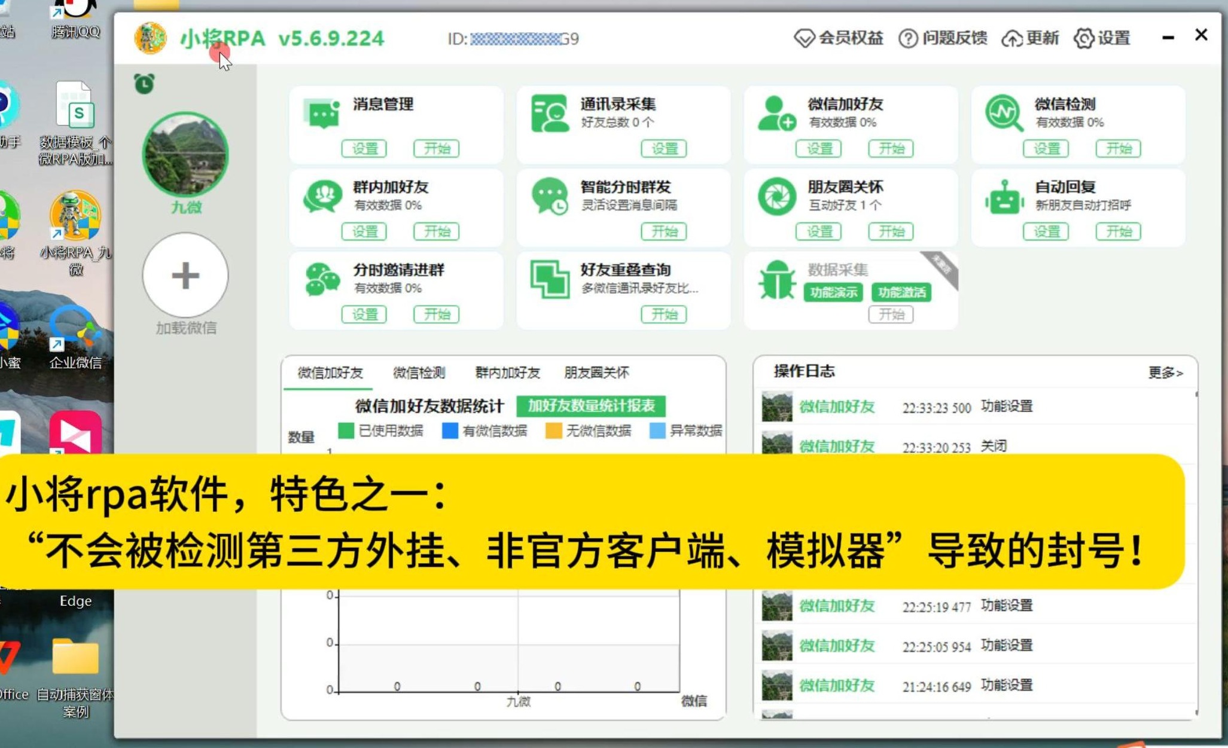1228x748 pixels.
Task: Open the 问题反馈 feedback menu
Action: [x=943, y=38]
